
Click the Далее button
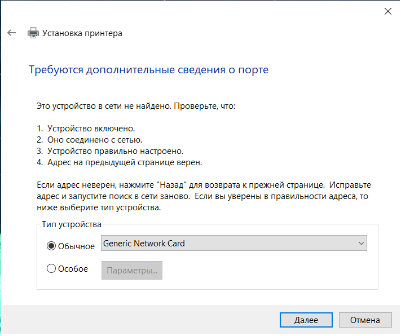click(x=306, y=320)
